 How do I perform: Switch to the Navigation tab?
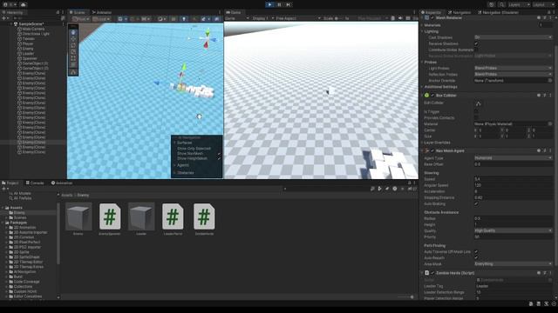point(459,12)
